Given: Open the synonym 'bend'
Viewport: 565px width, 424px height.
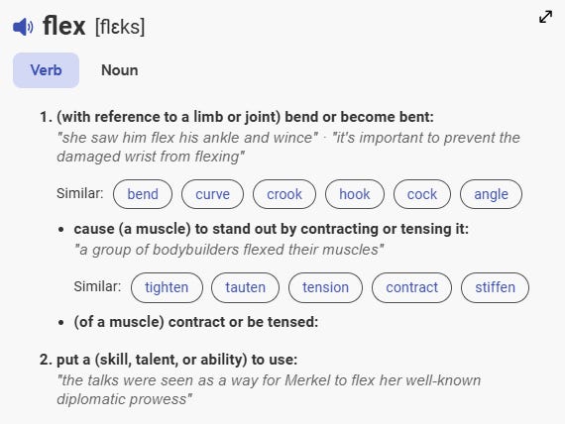Looking at the screenshot, I should (x=143, y=194).
